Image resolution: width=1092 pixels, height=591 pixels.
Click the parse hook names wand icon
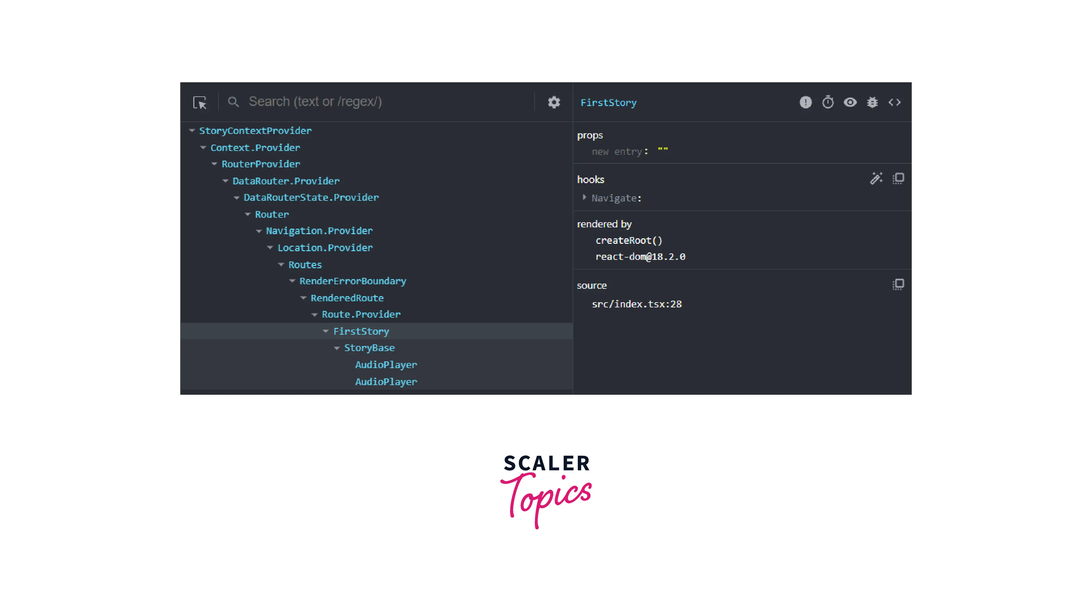(876, 179)
